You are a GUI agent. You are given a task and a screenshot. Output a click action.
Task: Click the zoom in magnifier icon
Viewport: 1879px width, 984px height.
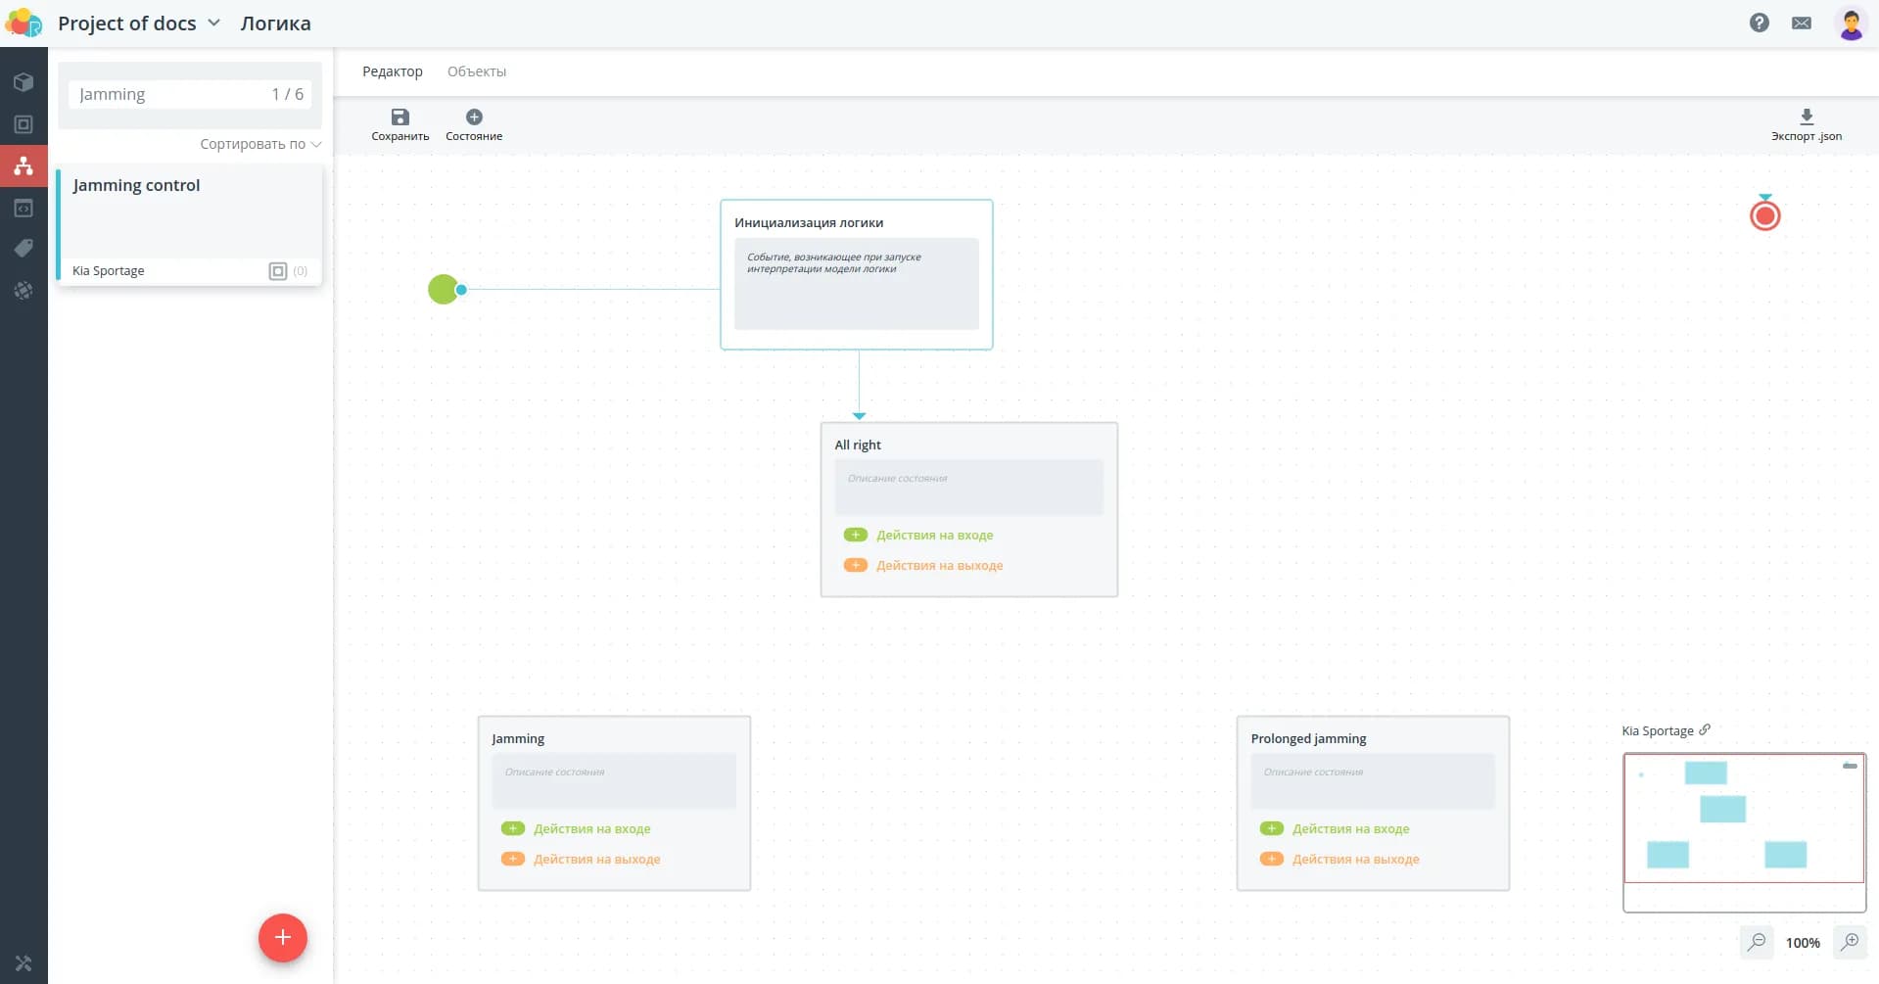(1850, 942)
